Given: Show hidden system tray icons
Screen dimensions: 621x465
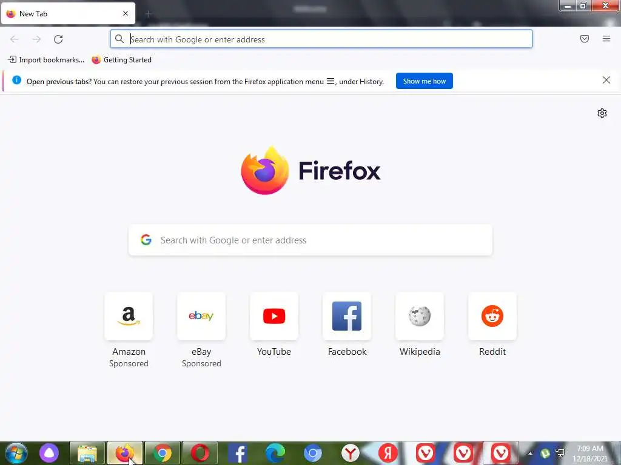Looking at the screenshot, I should pos(530,453).
